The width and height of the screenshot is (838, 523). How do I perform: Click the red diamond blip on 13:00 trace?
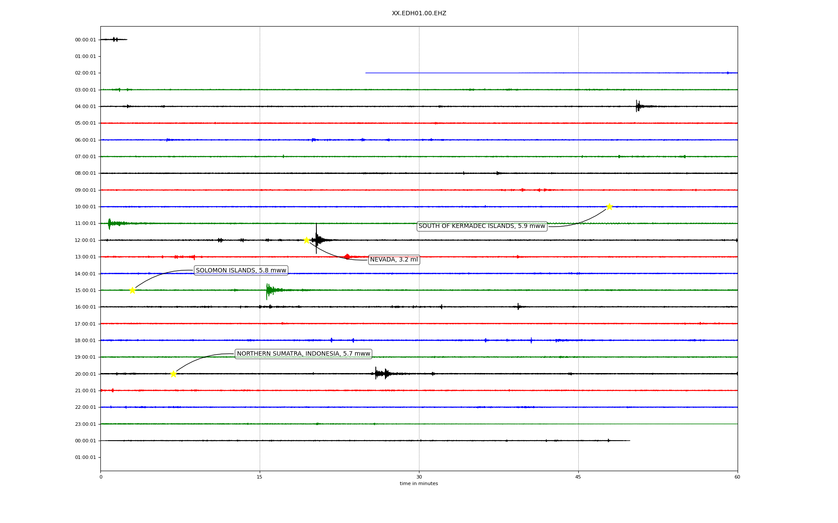point(347,257)
